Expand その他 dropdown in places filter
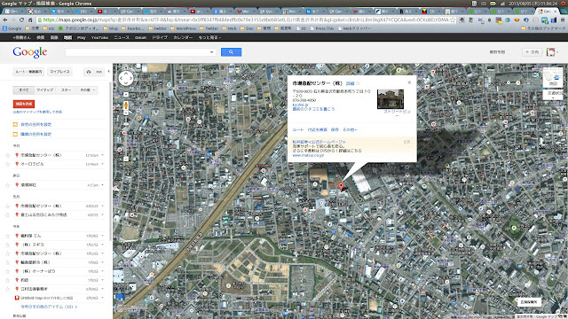 [88, 89]
